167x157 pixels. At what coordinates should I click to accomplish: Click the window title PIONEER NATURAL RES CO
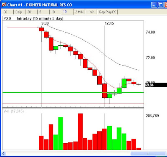click(x=49, y=5)
